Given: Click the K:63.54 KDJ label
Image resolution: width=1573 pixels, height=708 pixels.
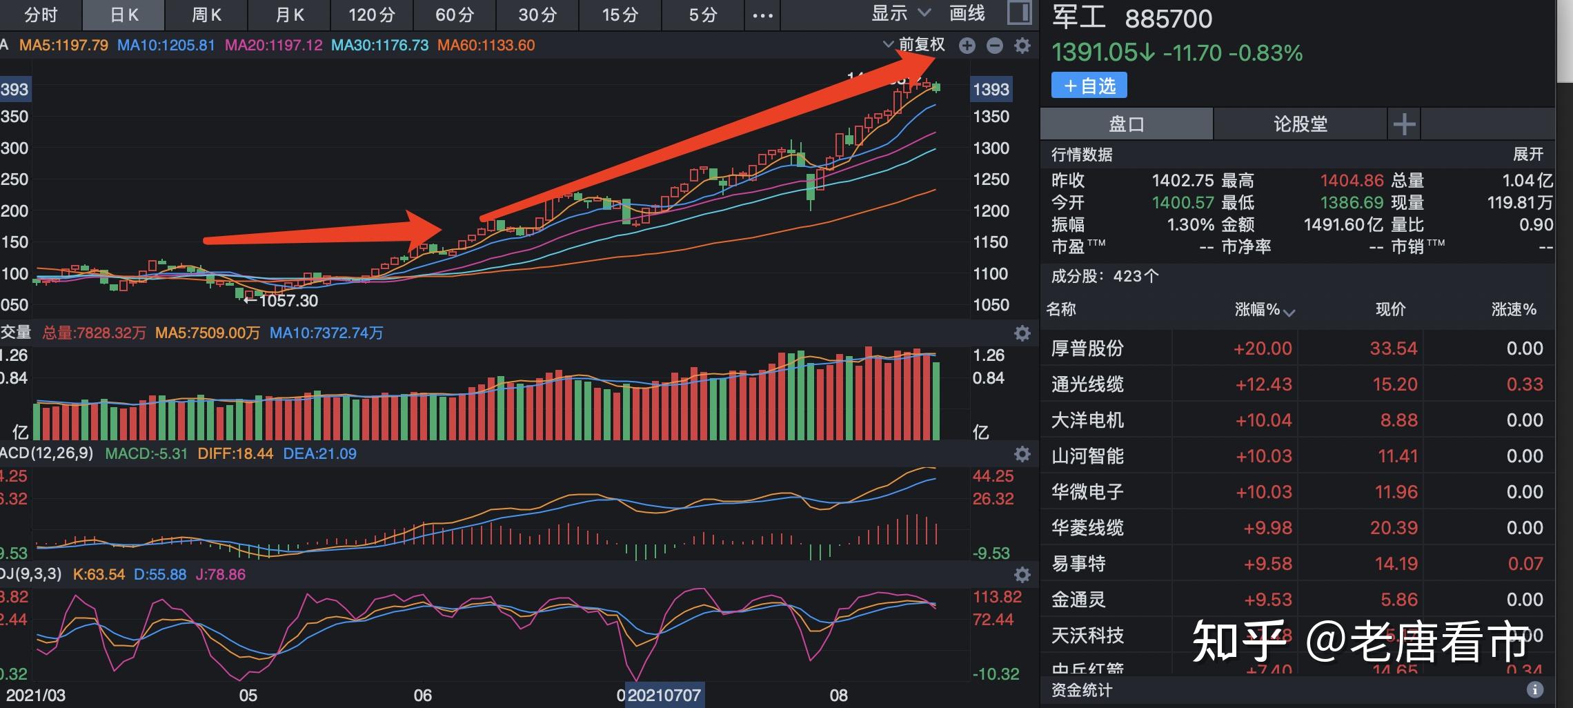Looking at the screenshot, I should tap(99, 575).
